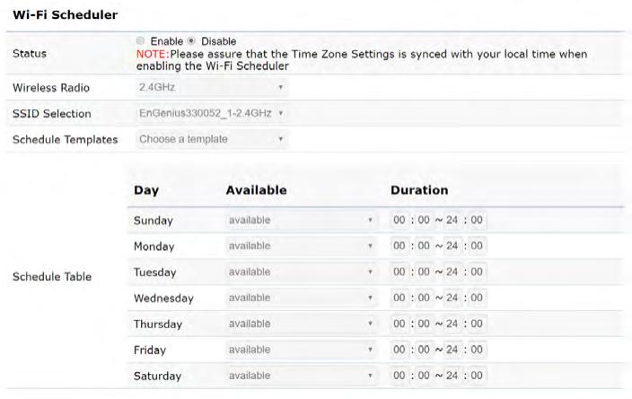
Task: Change Monday availability dropdown
Action: [x=301, y=246]
